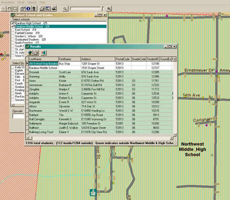Click the map view icon beside printer
This screenshot has width=230, height=200.
48,9
